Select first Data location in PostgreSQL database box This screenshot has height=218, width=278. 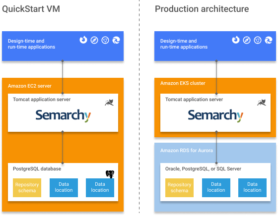click(64, 188)
